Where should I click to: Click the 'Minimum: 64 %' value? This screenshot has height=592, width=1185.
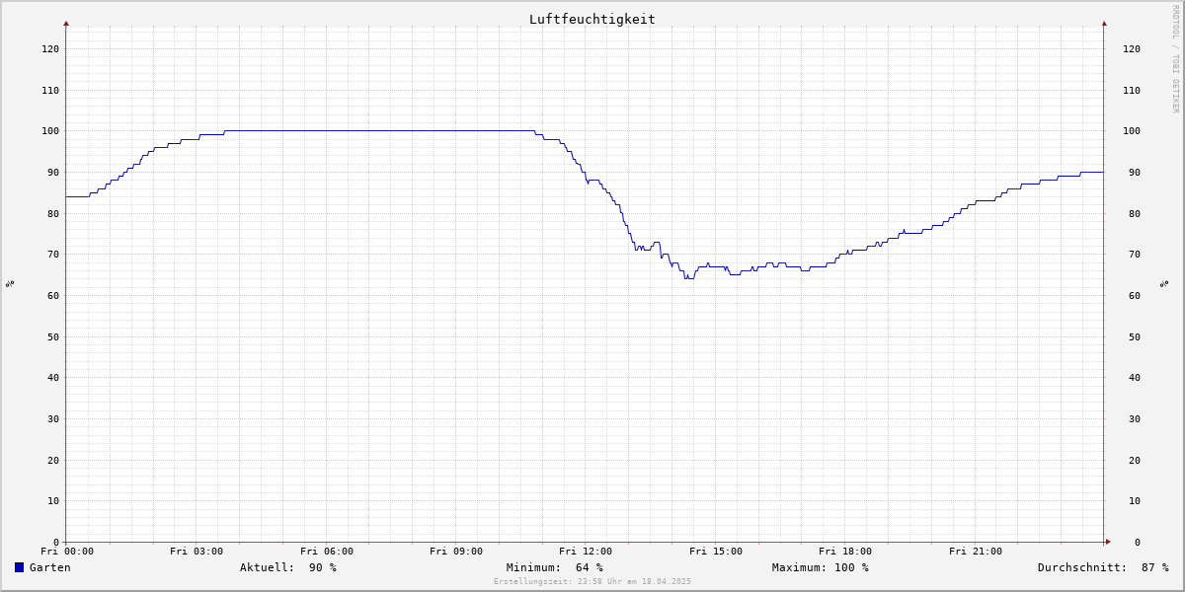[x=555, y=567]
